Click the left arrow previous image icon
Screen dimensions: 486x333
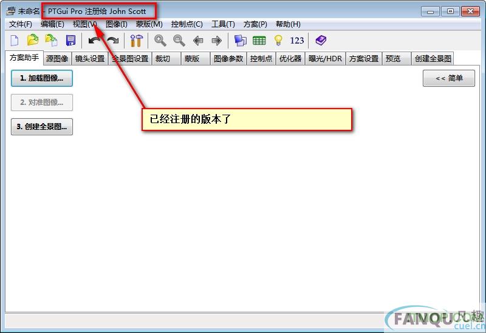(198, 41)
